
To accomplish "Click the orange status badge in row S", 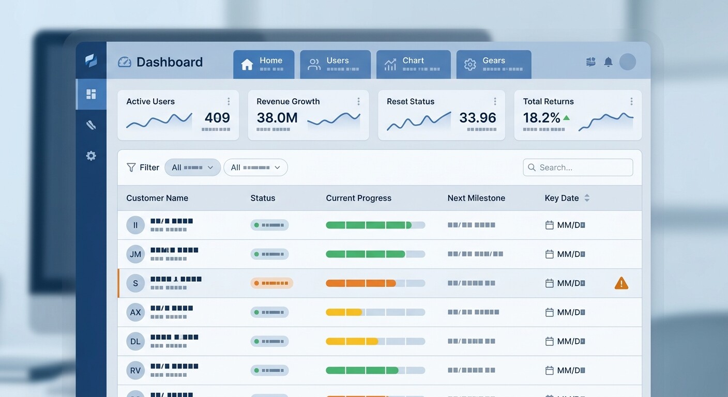I will click(x=271, y=283).
